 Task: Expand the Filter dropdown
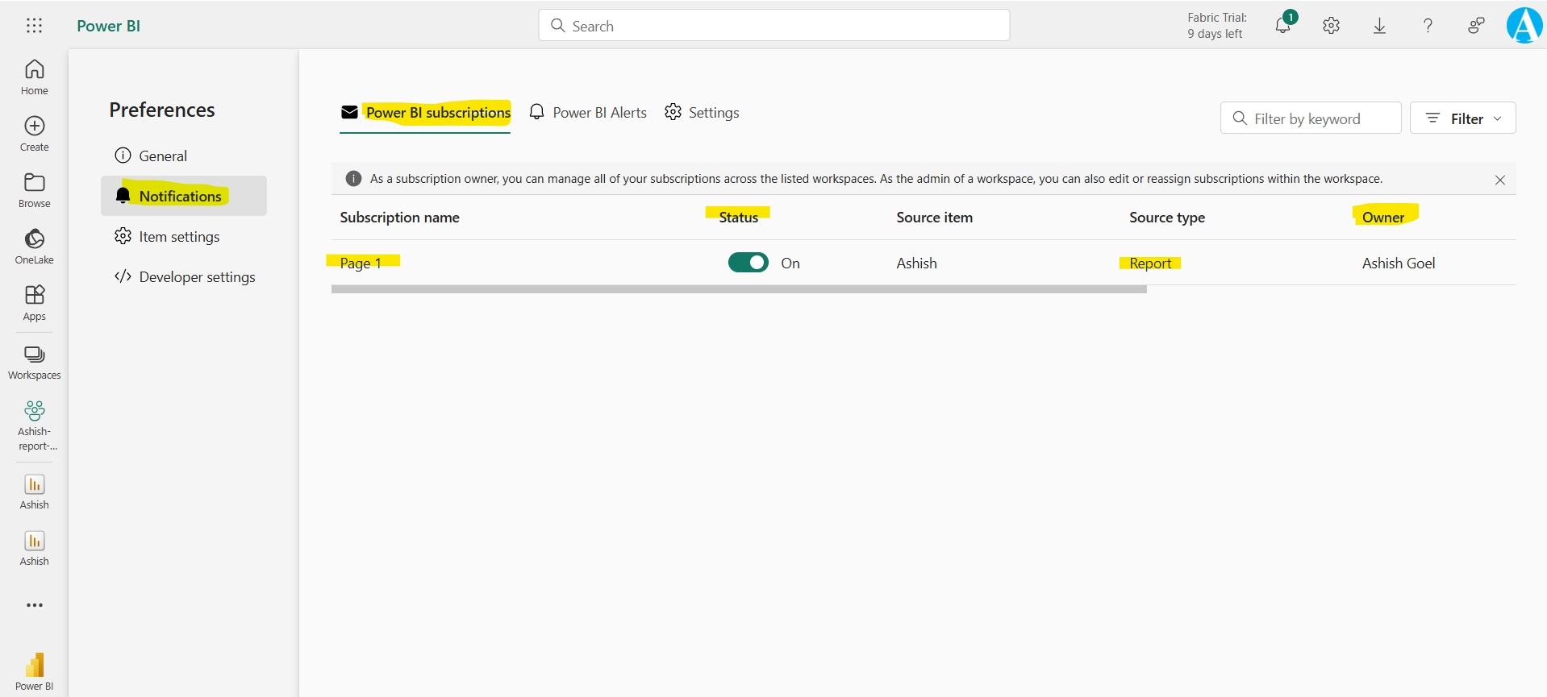pos(1462,118)
